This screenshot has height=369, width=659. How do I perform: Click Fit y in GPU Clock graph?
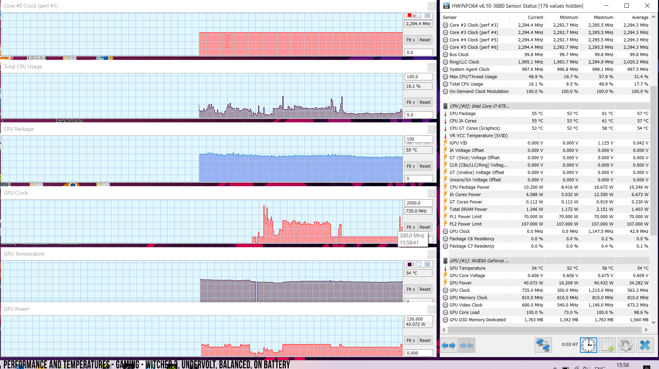411,227
